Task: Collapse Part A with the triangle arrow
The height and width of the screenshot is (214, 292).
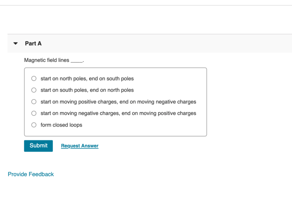Action: click(x=15, y=44)
